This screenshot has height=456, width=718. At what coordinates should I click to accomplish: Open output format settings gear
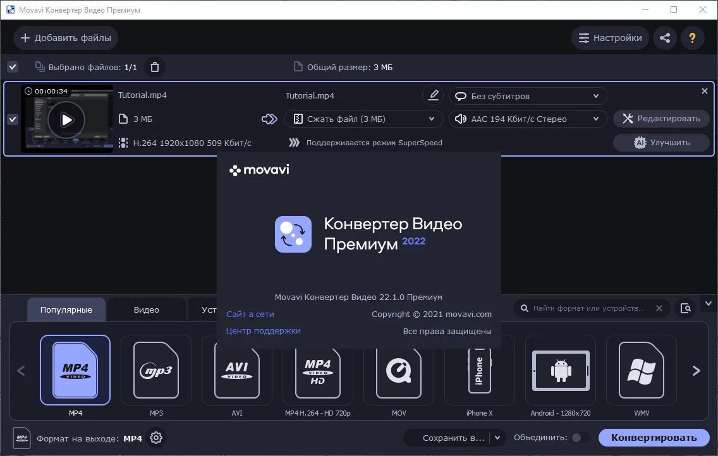tap(156, 438)
